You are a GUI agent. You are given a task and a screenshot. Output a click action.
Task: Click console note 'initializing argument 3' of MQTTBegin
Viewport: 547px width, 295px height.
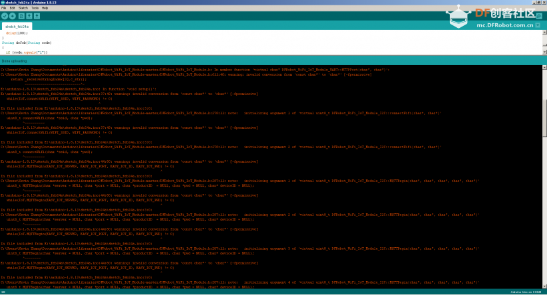[x=240, y=248]
